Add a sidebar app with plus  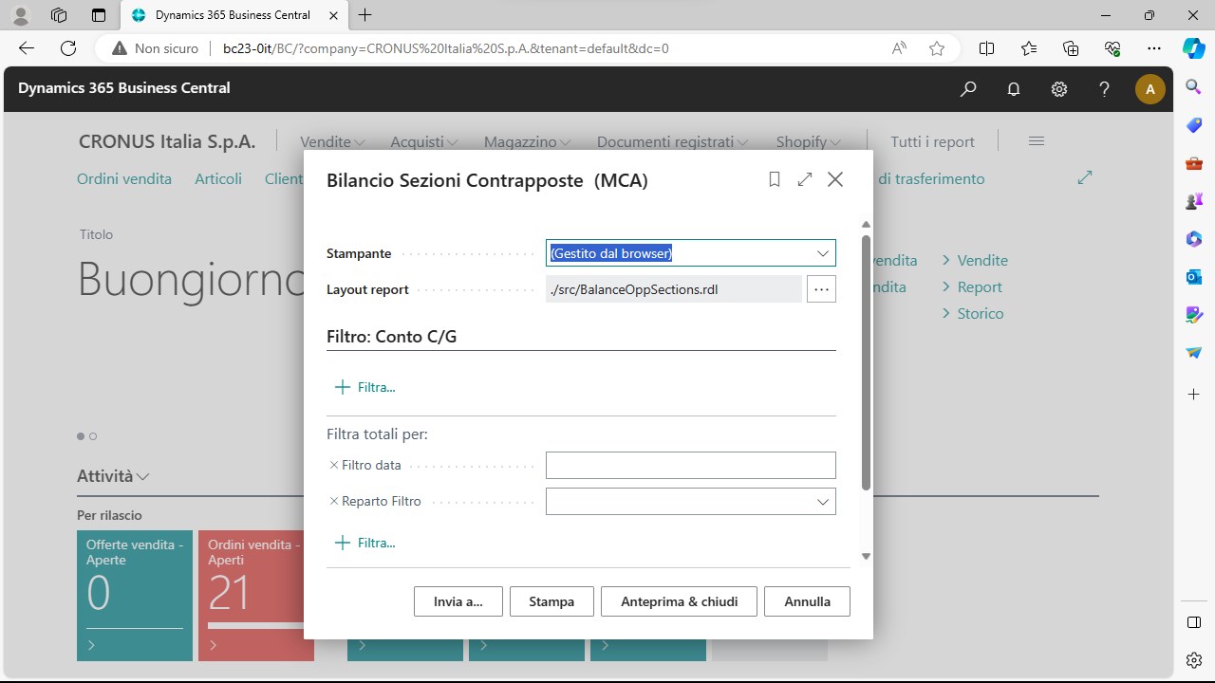coord(1194,394)
